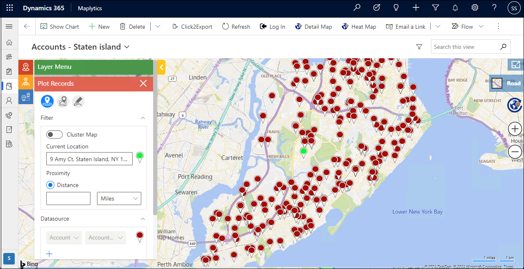Click the green current location marker on map
Screen dimensions: 524x269
[x=303, y=152]
